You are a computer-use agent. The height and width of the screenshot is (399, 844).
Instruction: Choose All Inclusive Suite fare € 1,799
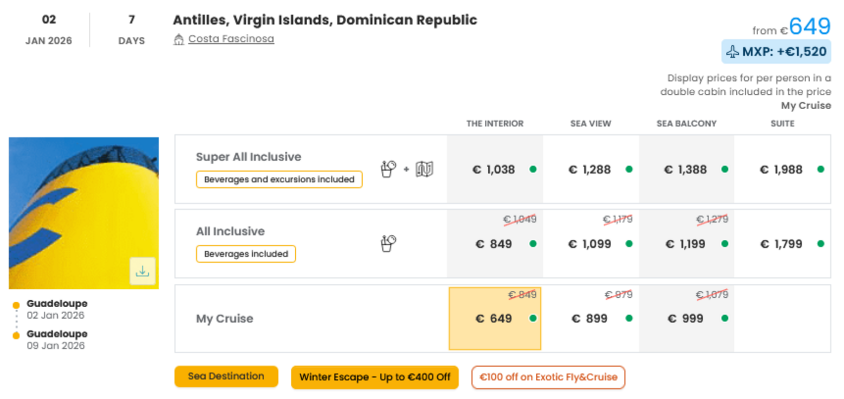point(782,244)
